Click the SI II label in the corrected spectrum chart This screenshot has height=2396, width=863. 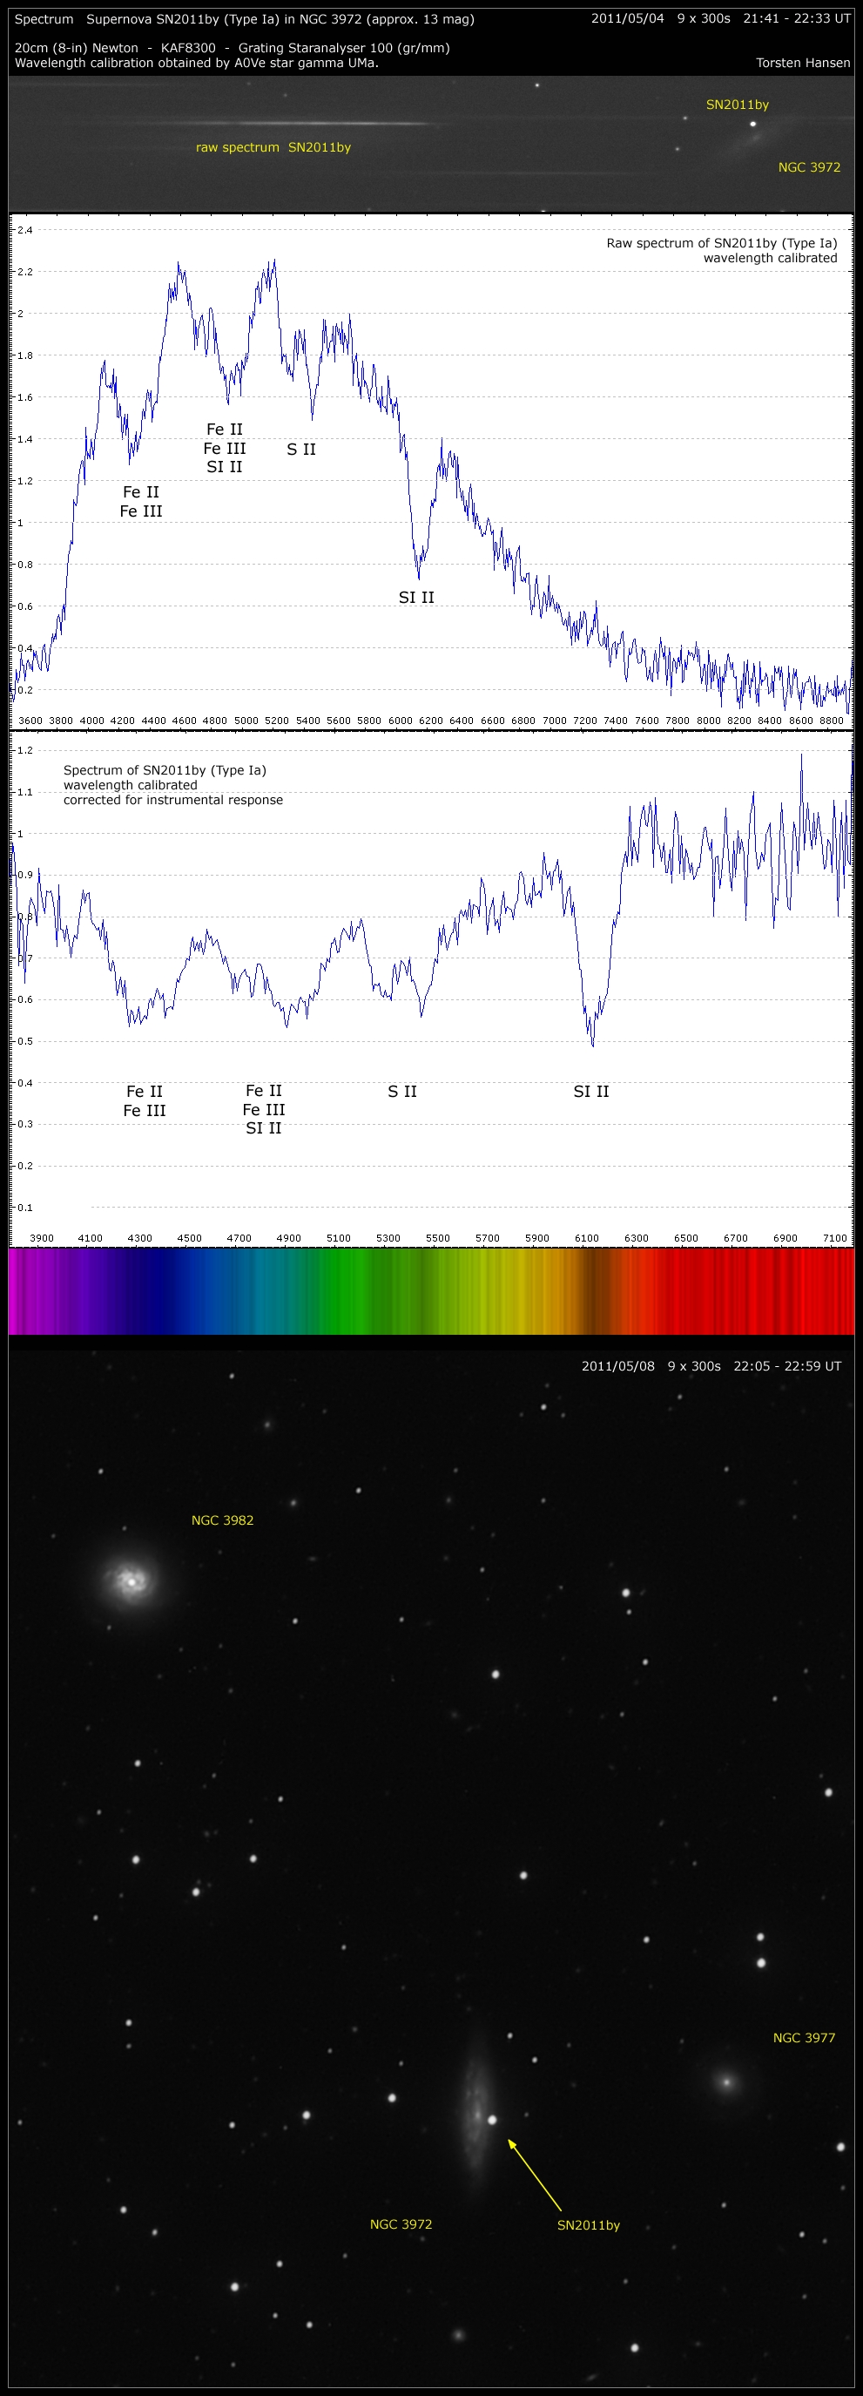(590, 1091)
